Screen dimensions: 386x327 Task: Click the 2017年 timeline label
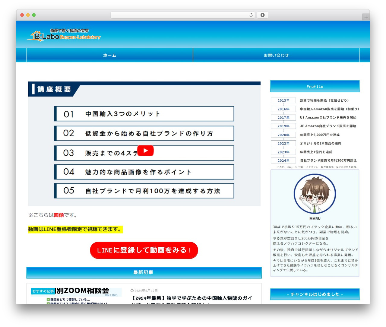(x=283, y=118)
